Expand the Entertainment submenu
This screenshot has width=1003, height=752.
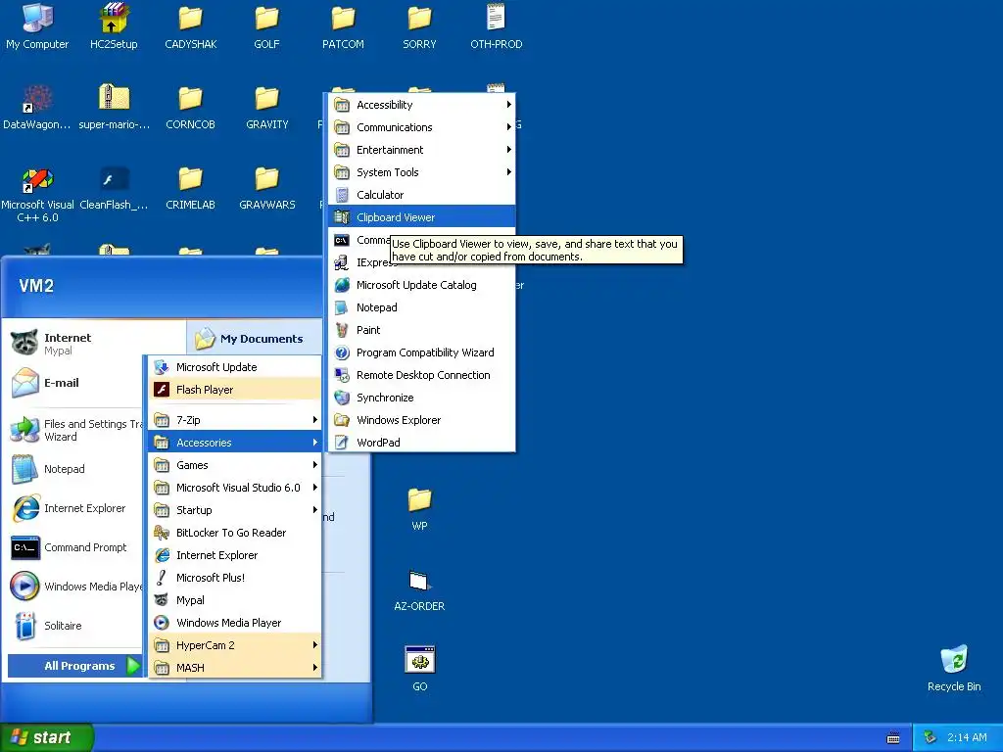coord(421,150)
